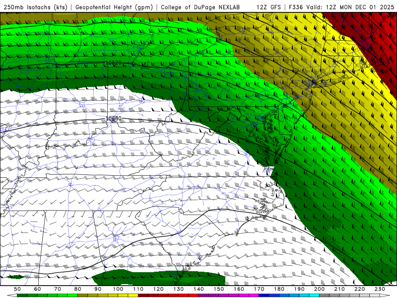Click the 230 label on the color scale
Viewport: 397px width, 298px height.
pos(380,289)
